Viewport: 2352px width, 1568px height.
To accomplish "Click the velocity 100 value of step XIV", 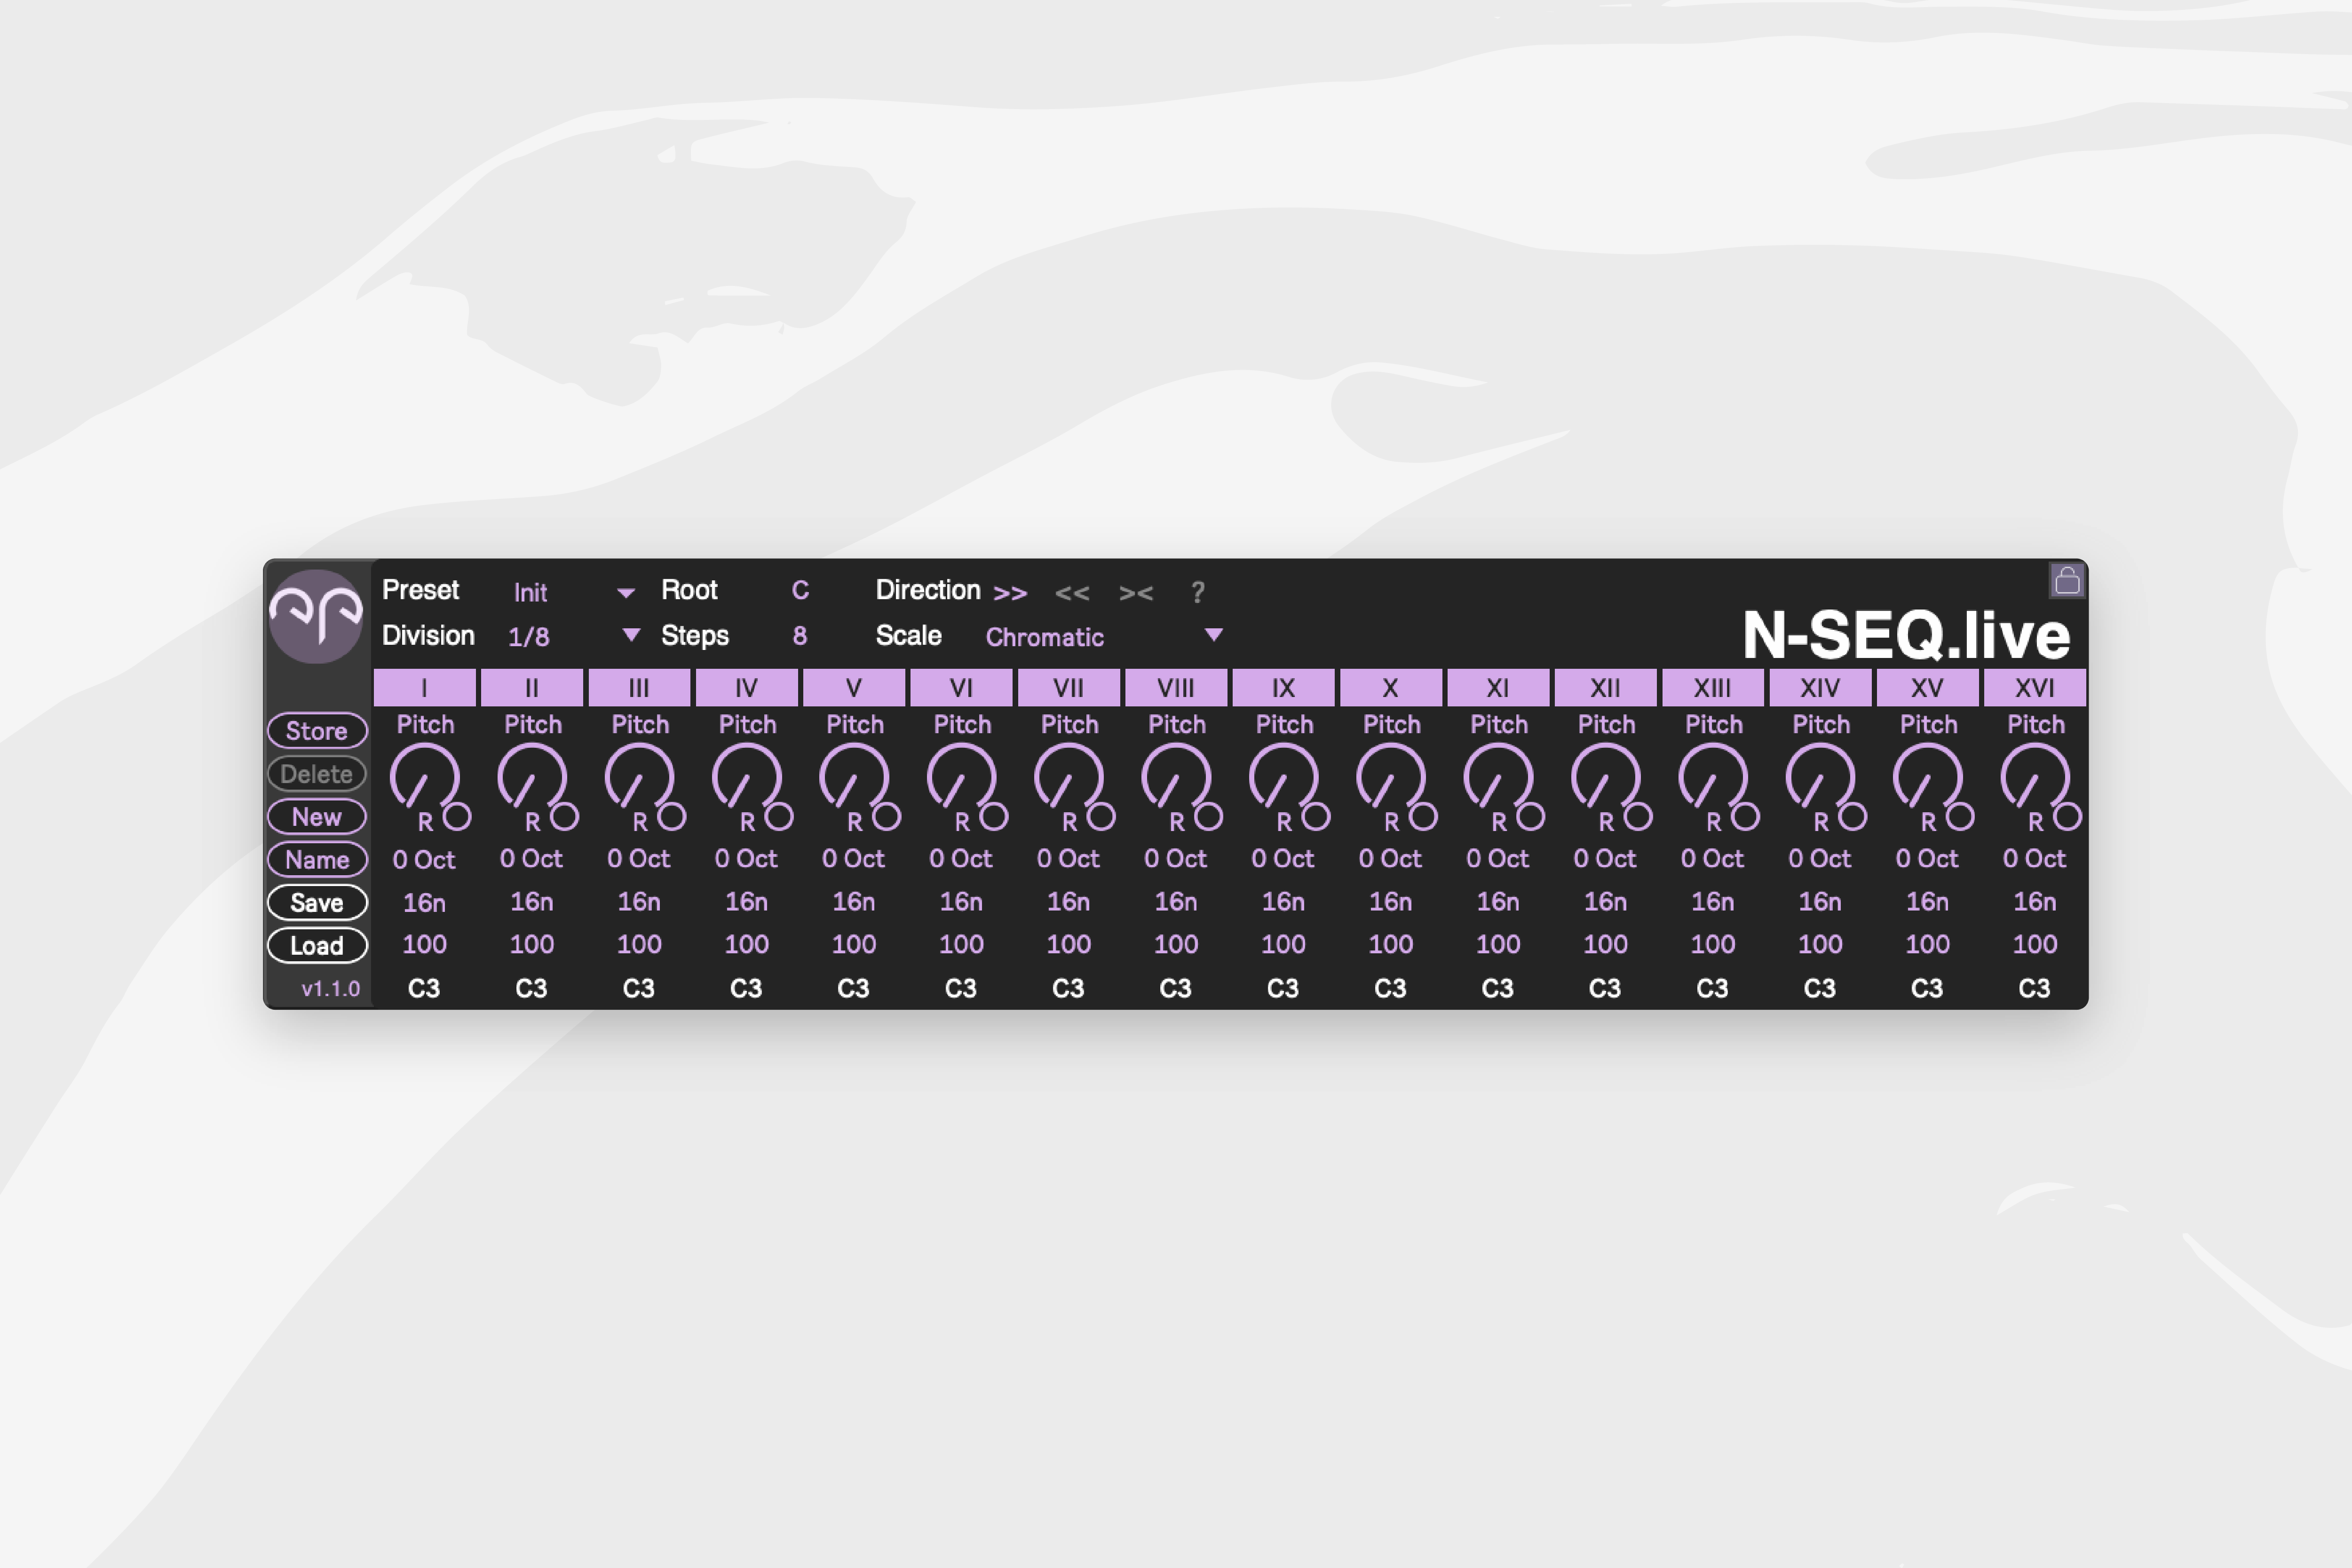I will pos(1820,944).
